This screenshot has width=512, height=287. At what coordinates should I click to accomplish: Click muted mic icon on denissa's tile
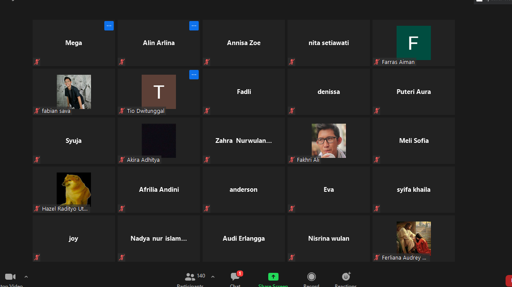[291, 111]
